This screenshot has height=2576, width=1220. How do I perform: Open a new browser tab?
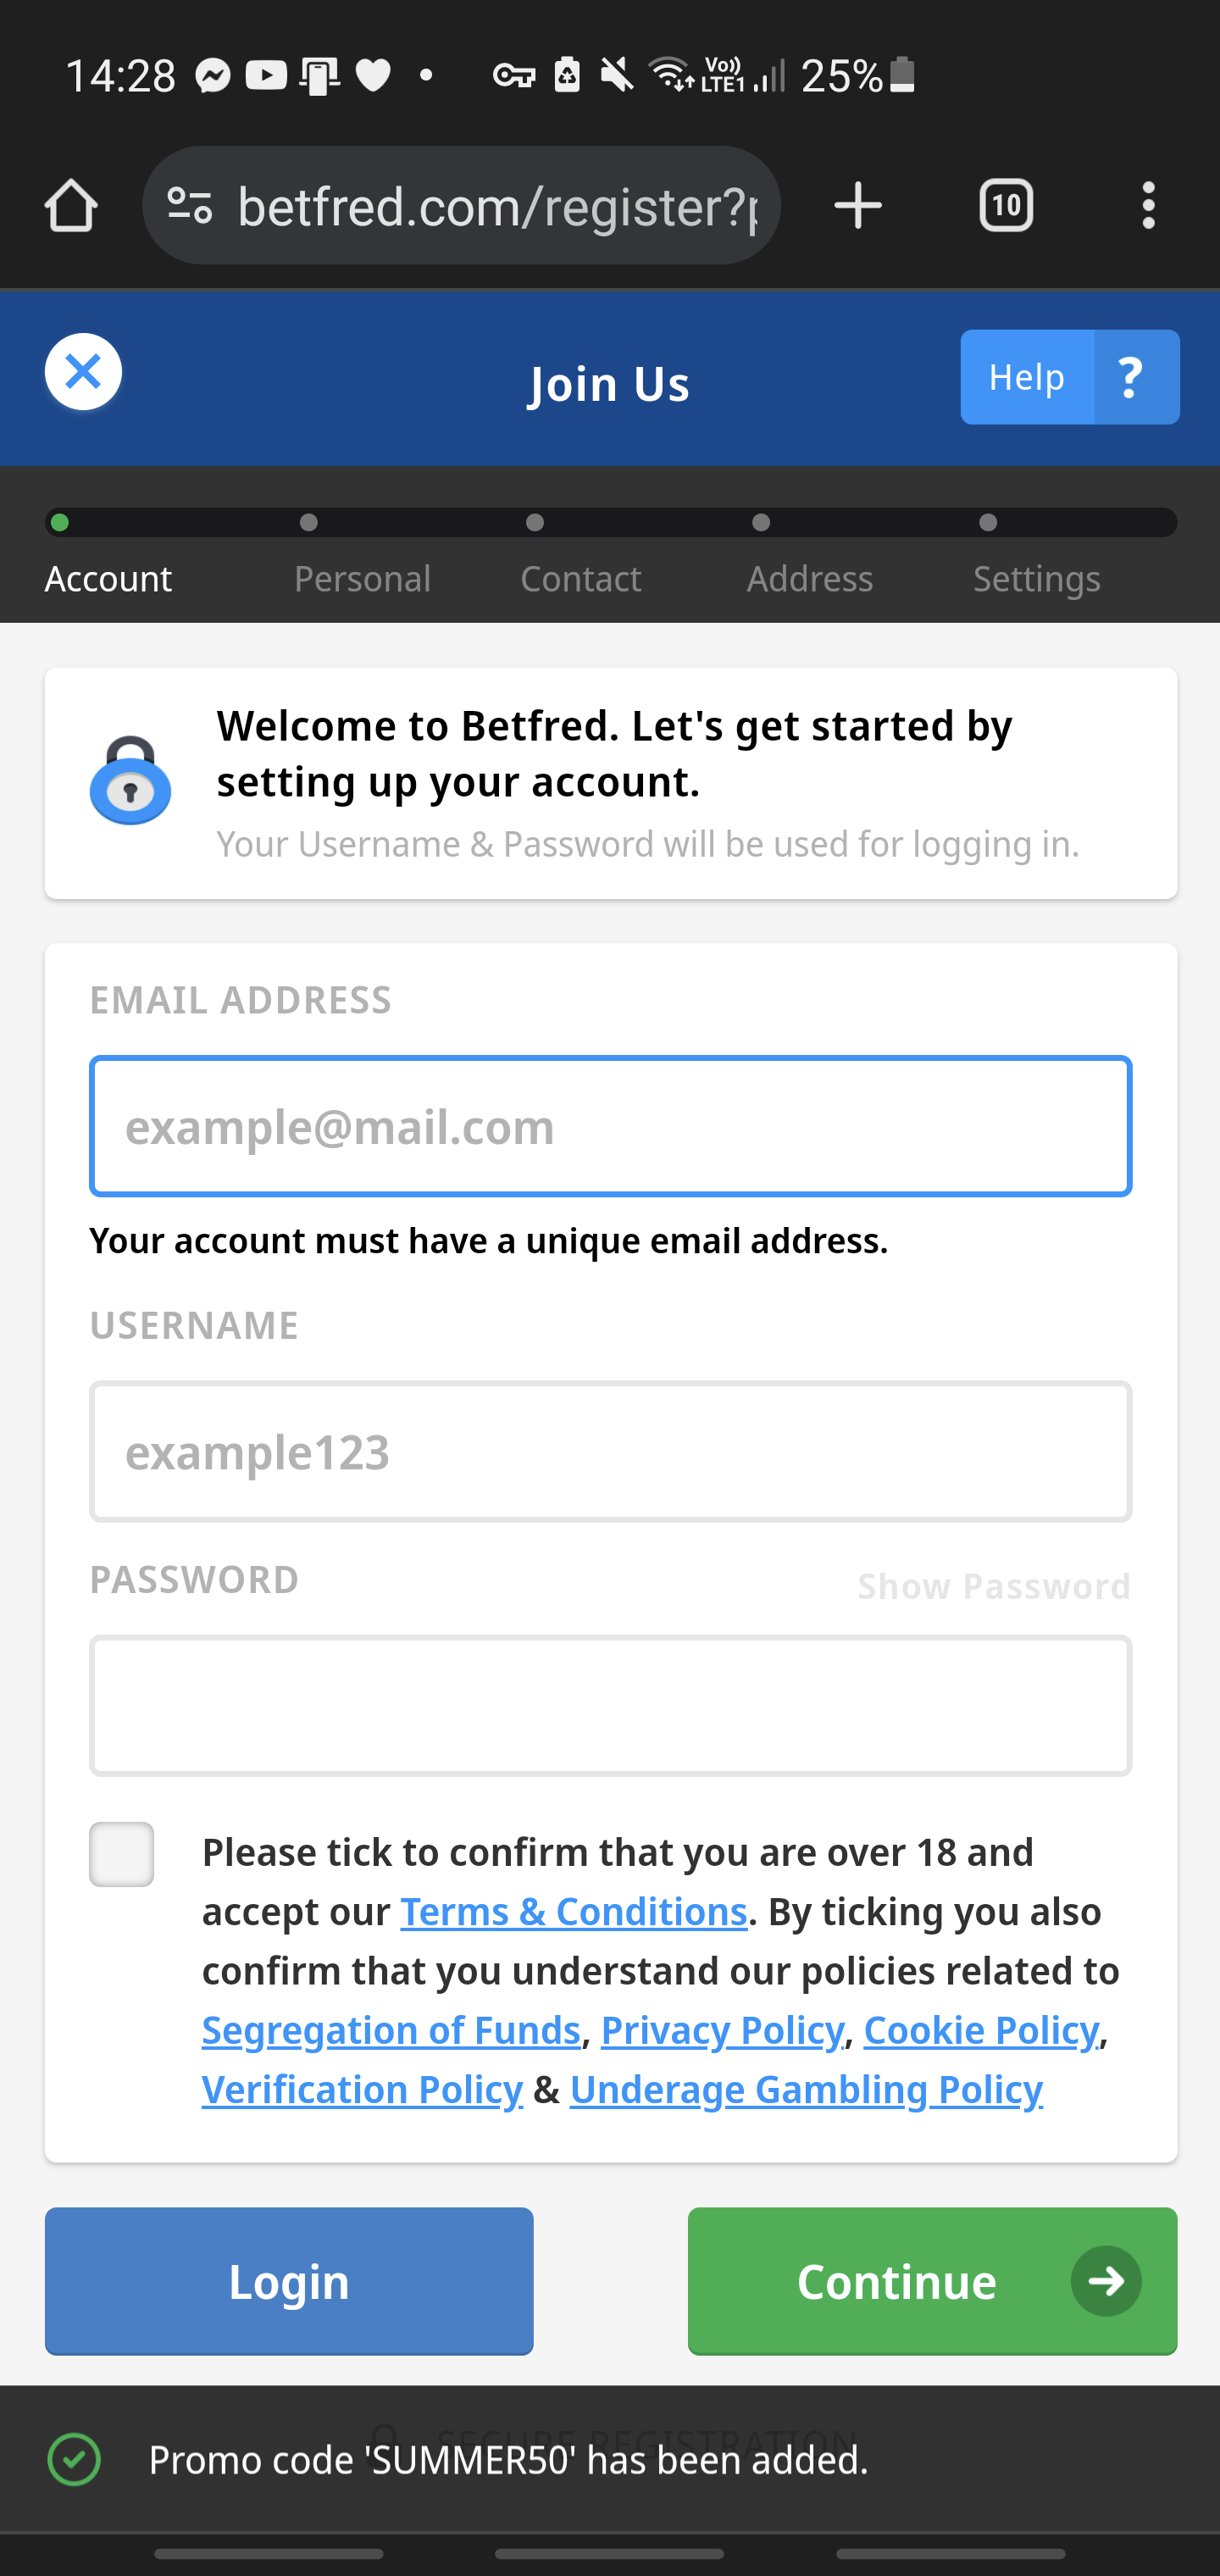857,205
